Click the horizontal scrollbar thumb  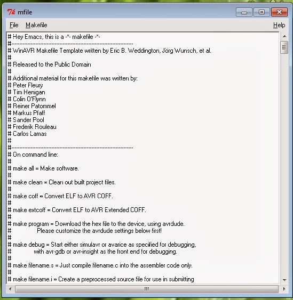(x=147, y=289)
